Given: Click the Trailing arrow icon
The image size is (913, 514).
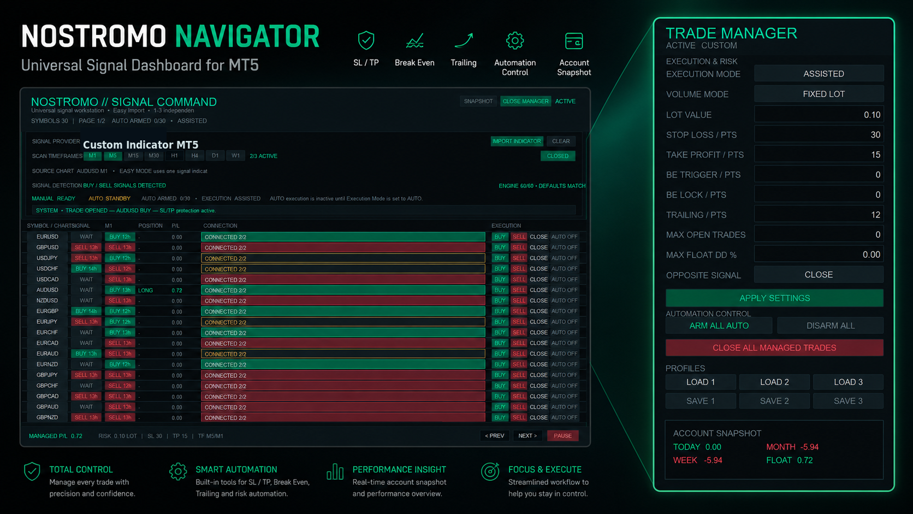Looking at the screenshot, I should (464, 40).
